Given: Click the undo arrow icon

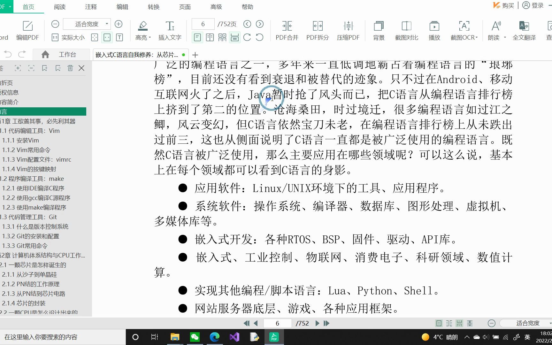Looking at the screenshot, I should coord(8,54).
